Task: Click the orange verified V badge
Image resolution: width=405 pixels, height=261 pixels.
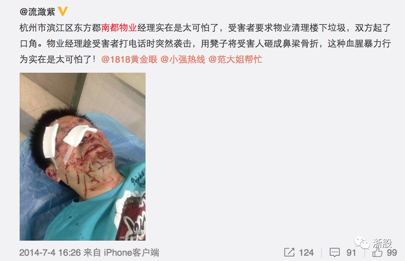Action: [x=63, y=11]
